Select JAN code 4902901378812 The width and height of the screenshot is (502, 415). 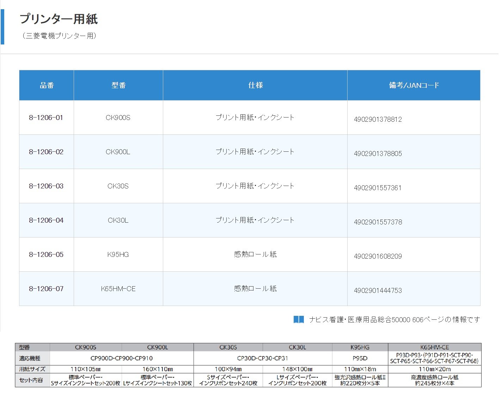coord(378,119)
